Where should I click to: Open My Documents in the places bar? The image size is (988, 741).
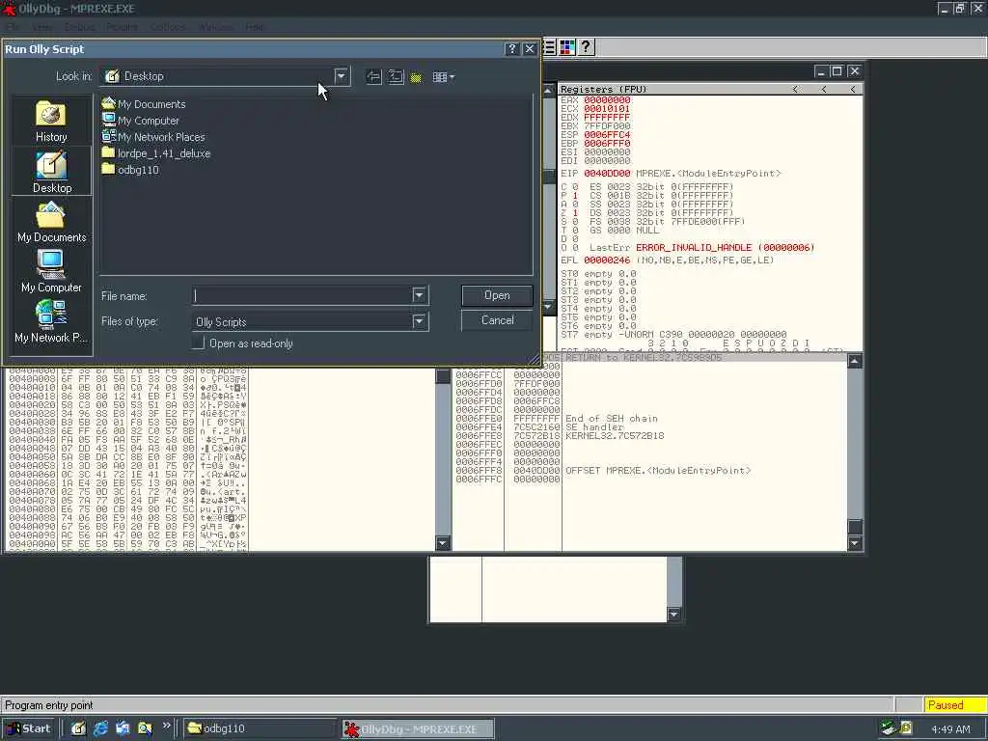click(x=52, y=222)
